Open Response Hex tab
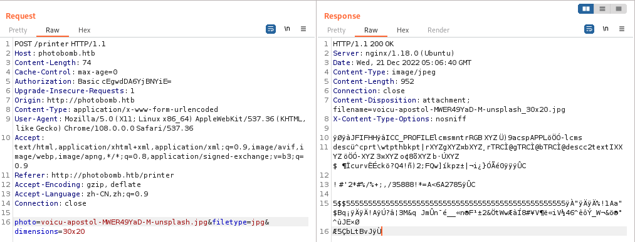 403,30
